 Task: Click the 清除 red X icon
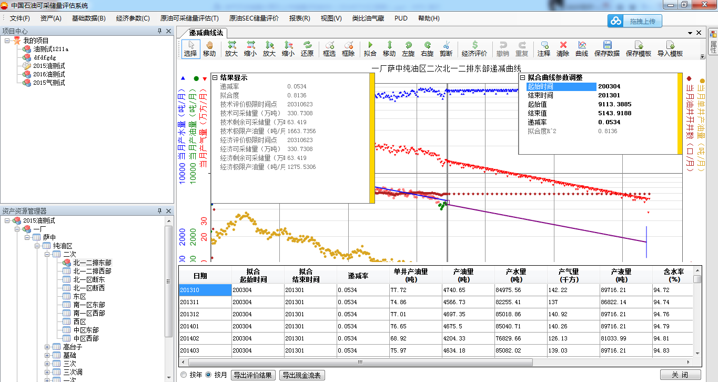tap(563, 48)
